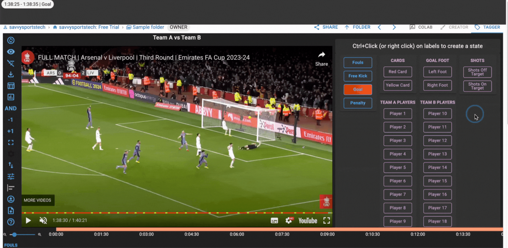Click the download tray icon in sidebar
This screenshot has height=248, width=508.
[x=11, y=74]
